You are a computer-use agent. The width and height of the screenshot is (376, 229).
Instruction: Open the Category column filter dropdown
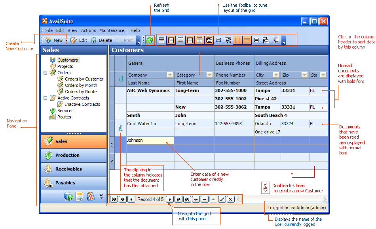(209, 75)
